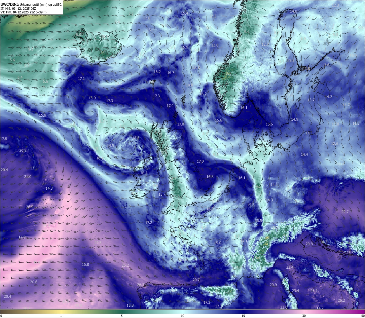
Task: Click the 11.7 value at the right edge
Action: 346,105
